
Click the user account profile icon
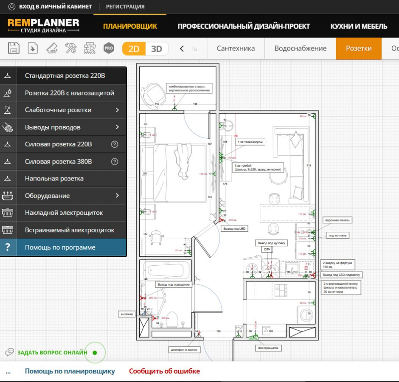point(12,7)
